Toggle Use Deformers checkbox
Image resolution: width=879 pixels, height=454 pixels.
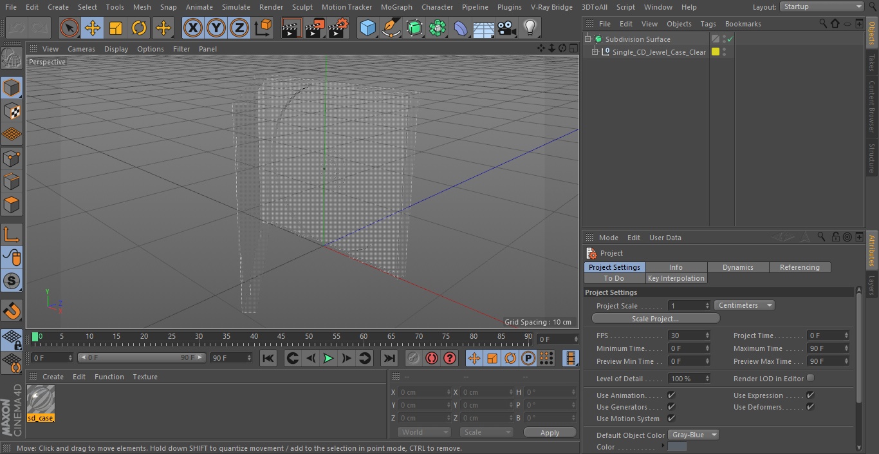tap(810, 407)
